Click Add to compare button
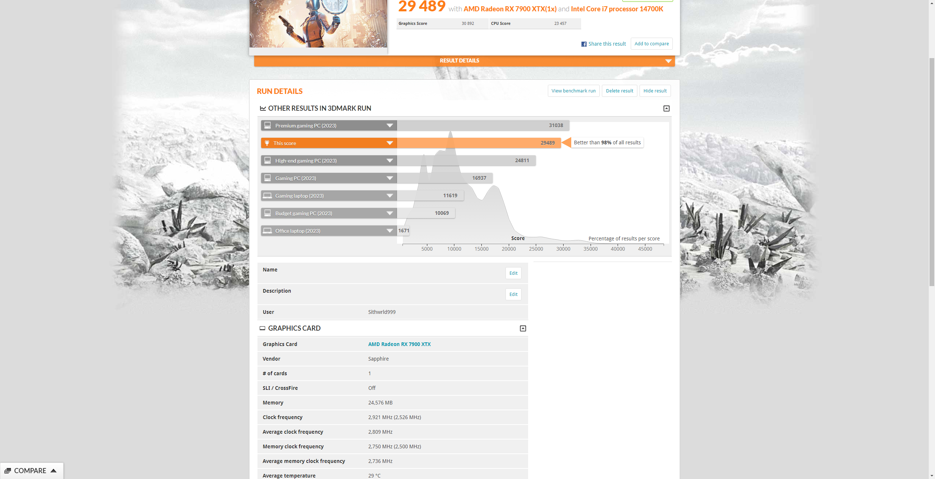 [652, 44]
